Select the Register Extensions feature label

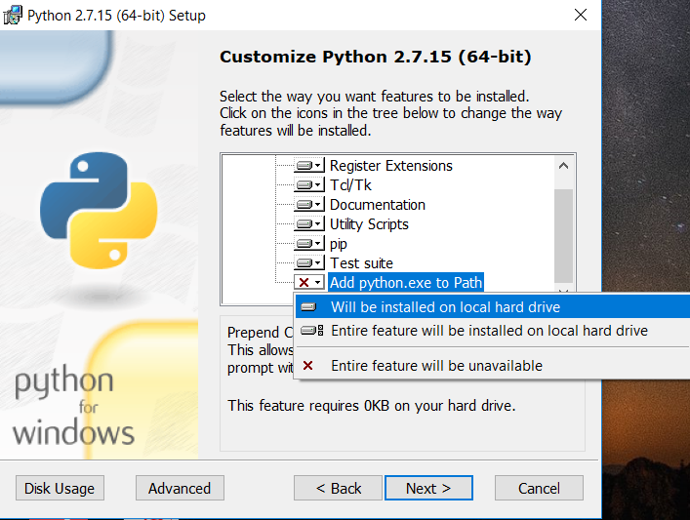390,166
